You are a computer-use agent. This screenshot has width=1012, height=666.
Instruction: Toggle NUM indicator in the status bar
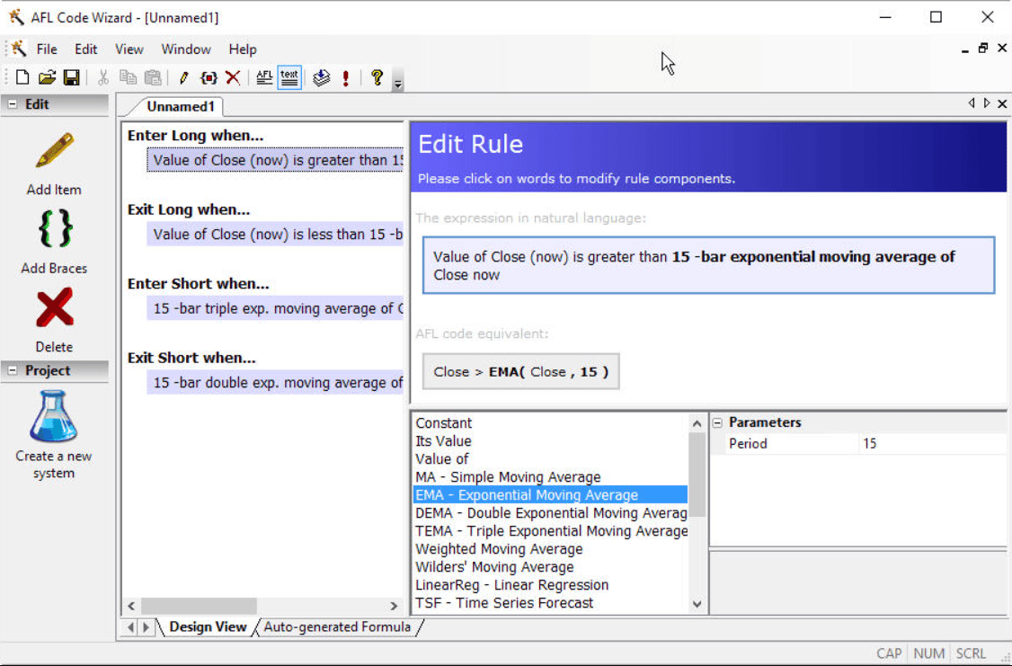click(928, 653)
